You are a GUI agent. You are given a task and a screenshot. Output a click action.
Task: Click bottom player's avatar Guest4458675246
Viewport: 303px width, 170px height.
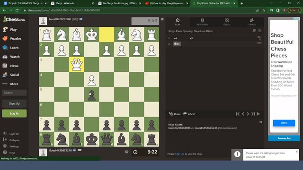43,152
